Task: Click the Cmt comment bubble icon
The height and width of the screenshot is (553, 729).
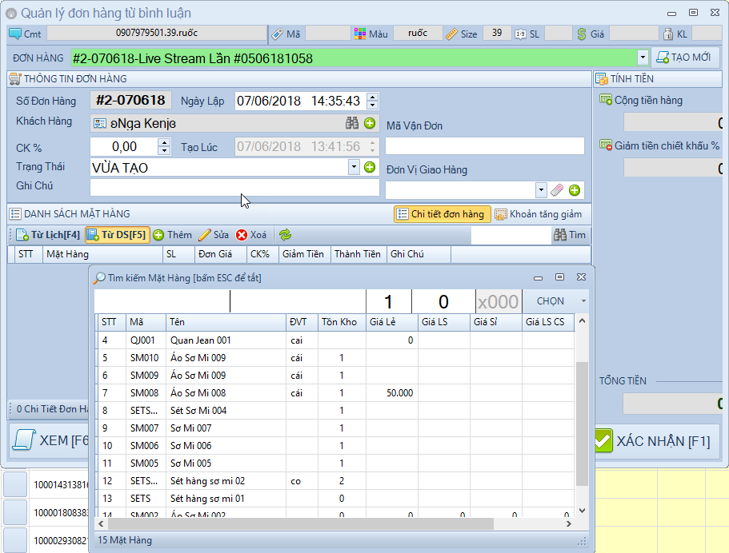Action: [15, 34]
